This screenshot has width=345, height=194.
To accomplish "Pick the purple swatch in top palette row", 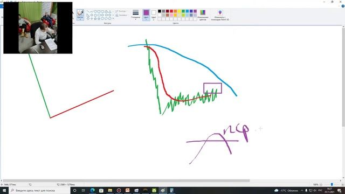I will click(195, 11).
